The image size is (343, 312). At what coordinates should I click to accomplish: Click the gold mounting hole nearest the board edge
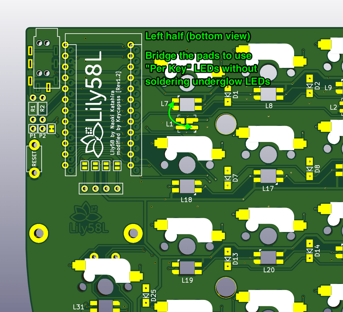(x=39, y=233)
